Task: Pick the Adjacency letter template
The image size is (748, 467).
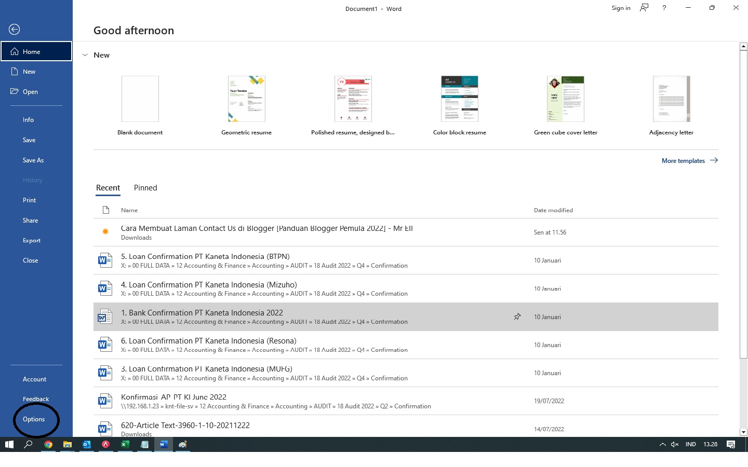Action: (672, 106)
